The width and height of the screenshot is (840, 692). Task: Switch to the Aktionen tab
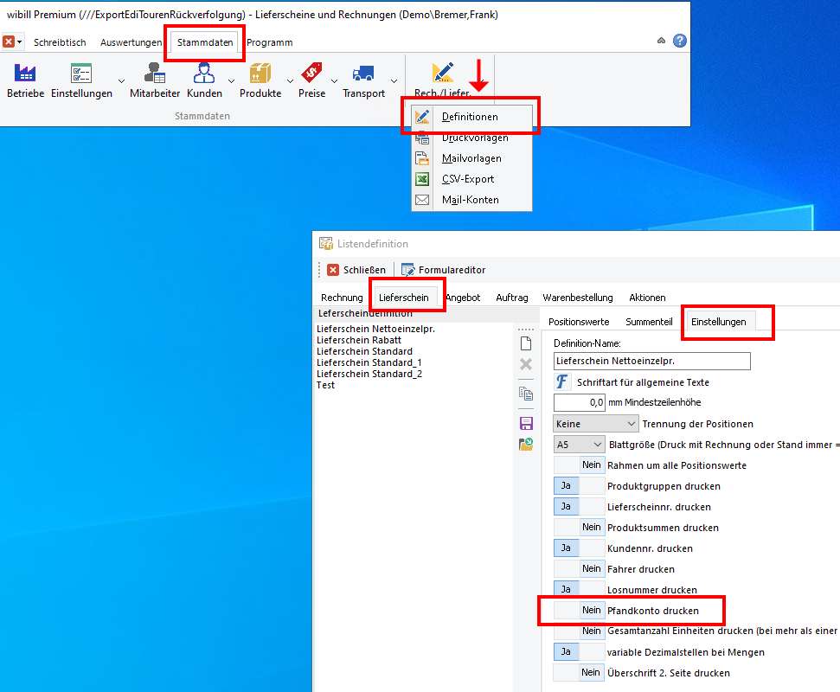click(647, 298)
